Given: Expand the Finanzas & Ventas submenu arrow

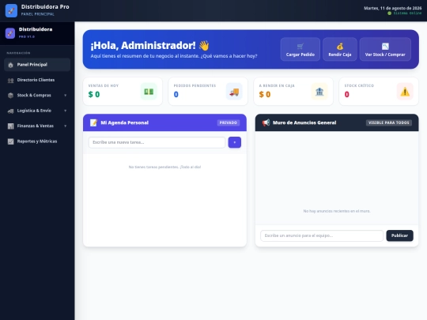Looking at the screenshot, I should [66, 126].
